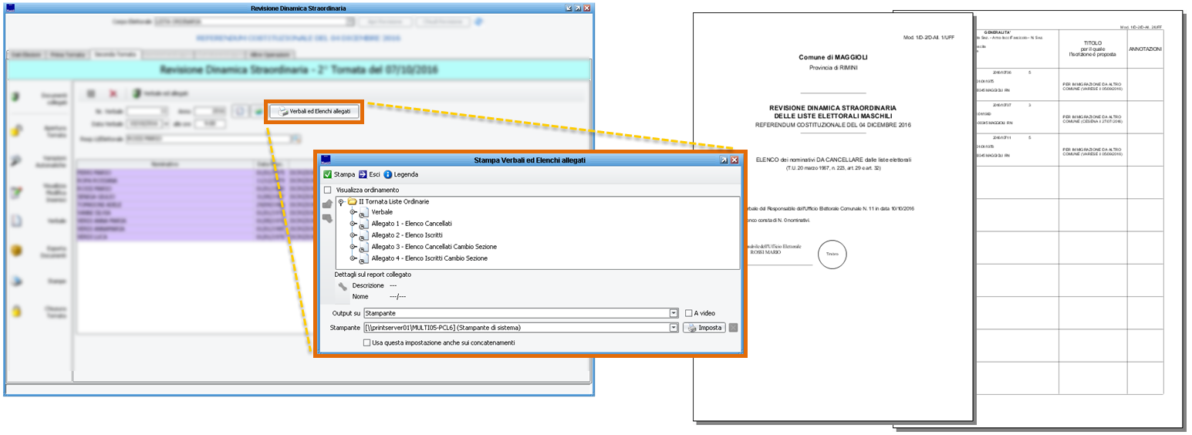Click the II Tornata Liste Ordinarie folder icon

[x=352, y=201]
